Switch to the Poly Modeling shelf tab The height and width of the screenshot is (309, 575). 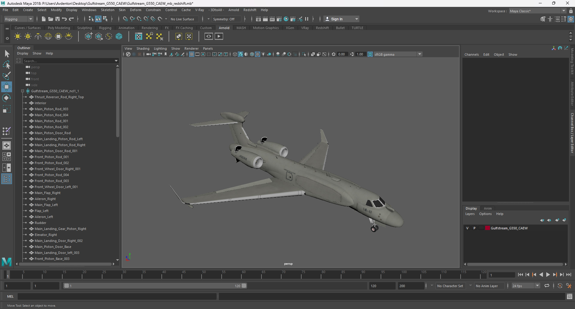click(x=59, y=28)
